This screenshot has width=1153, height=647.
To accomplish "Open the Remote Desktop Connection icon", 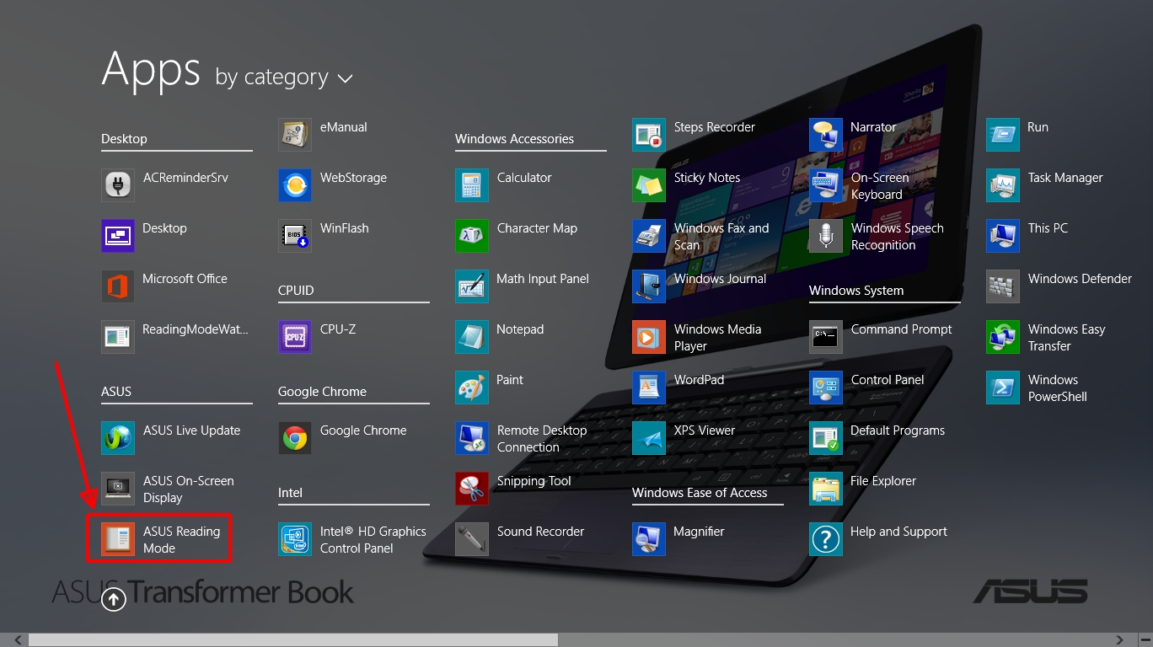I will click(x=472, y=438).
